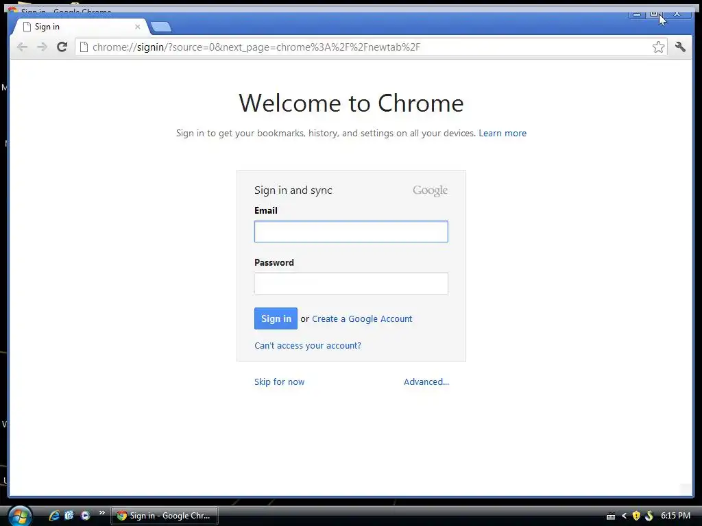This screenshot has width=702, height=526.
Task: Click the browser back arrow
Action: tap(22, 47)
